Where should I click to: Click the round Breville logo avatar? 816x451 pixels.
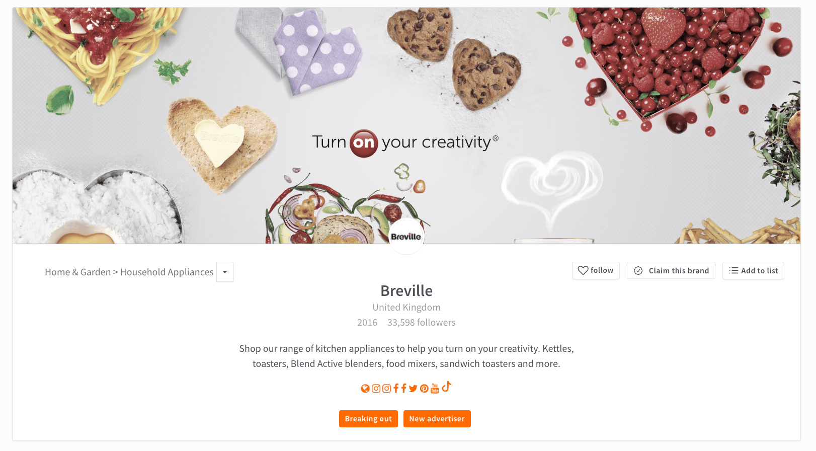[406, 237]
